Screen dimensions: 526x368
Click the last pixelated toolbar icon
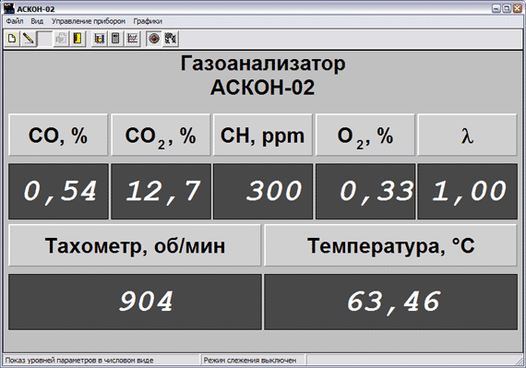click(171, 39)
